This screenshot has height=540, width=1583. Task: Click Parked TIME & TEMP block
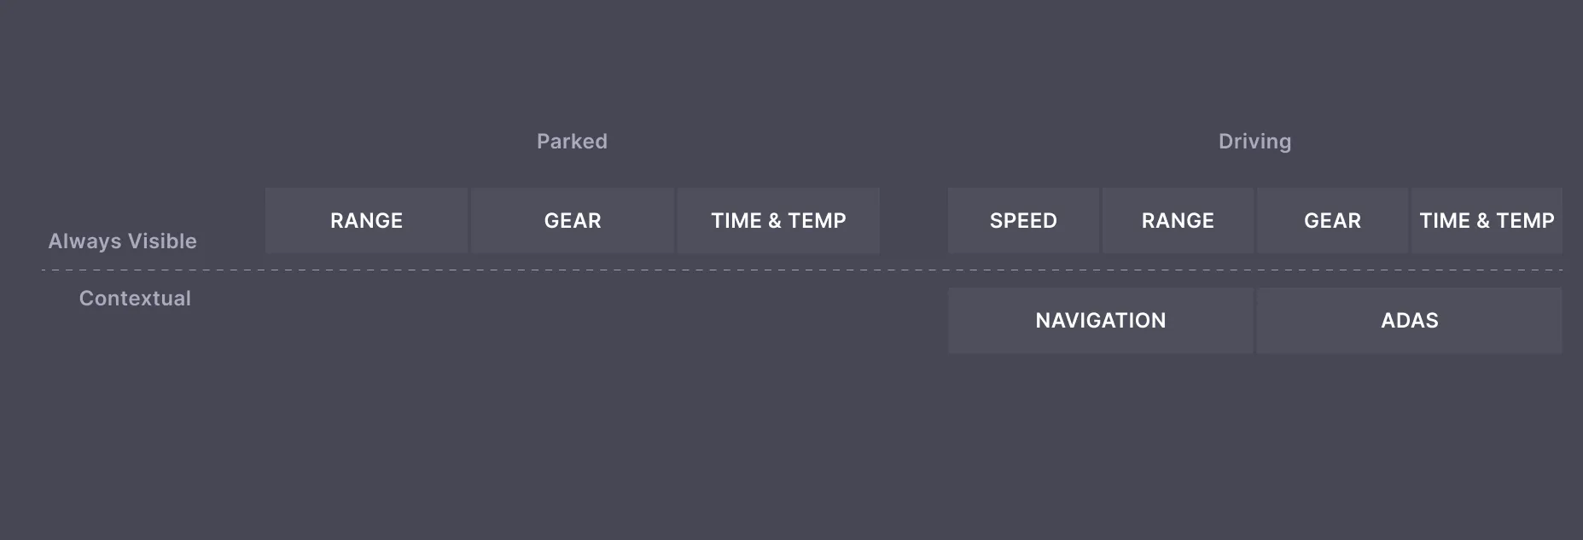(x=778, y=221)
